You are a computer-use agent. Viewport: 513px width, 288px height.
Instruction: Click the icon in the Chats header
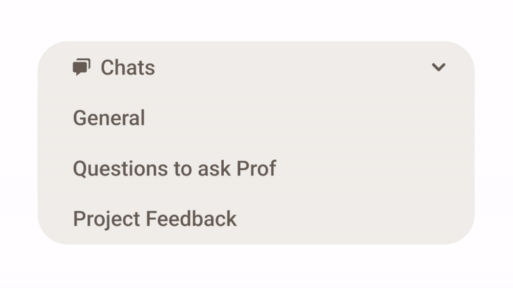point(81,67)
